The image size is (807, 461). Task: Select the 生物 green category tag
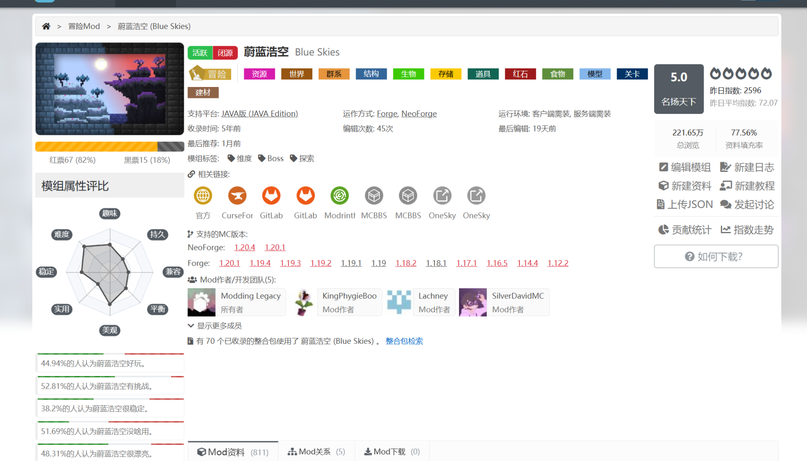(409, 74)
